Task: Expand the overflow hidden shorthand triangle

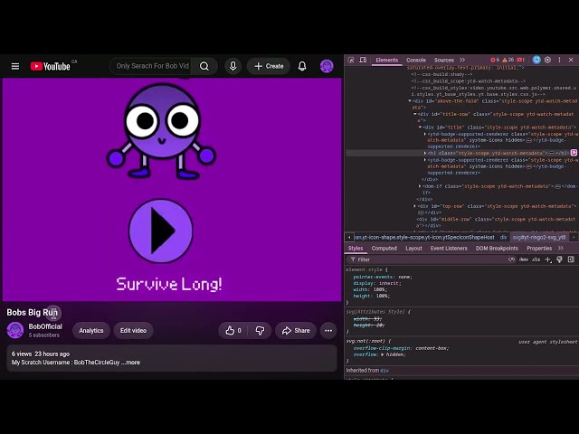Action: tap(383, 354)
